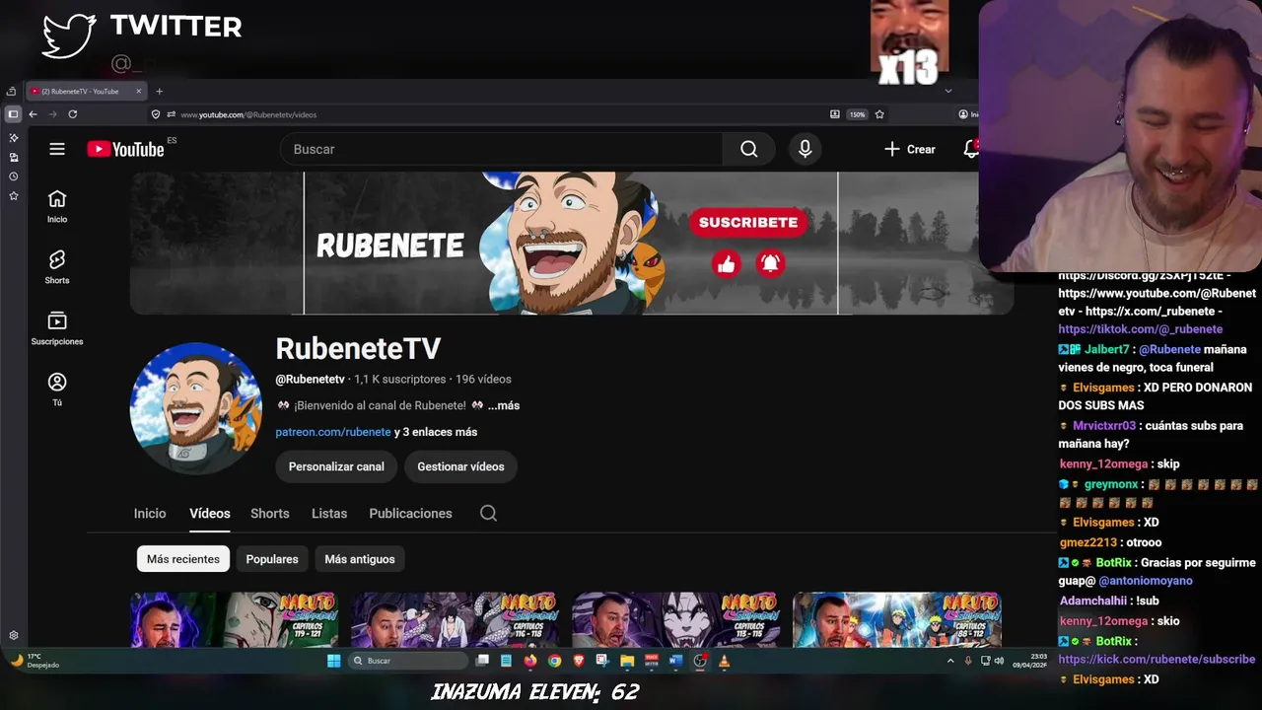The image size is (1262, 710).
Task: Open Windows Start menu
Action: (333, 661)
